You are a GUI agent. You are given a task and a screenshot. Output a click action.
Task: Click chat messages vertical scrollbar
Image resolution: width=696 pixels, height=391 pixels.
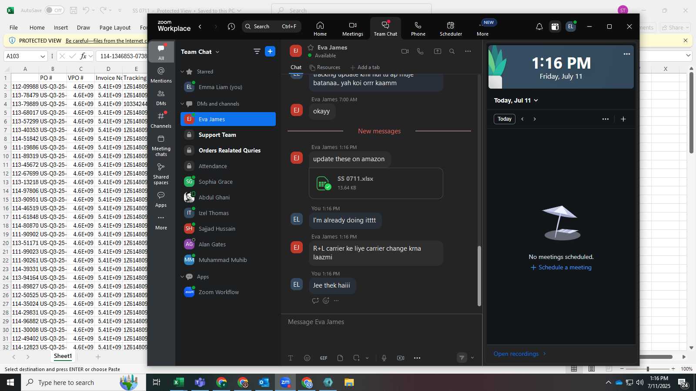[479, 276]
